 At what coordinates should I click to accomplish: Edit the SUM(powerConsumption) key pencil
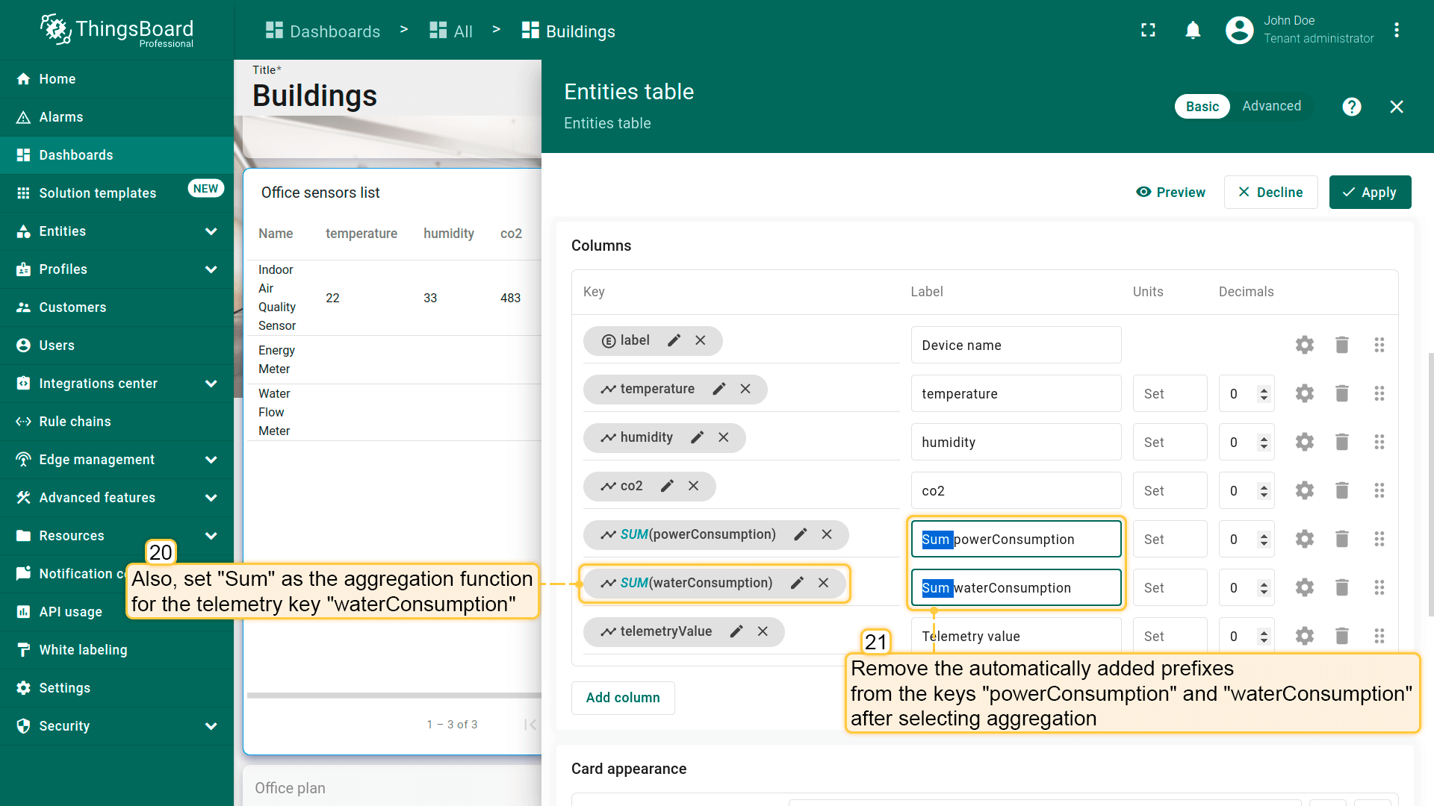(x=800, y=534)
